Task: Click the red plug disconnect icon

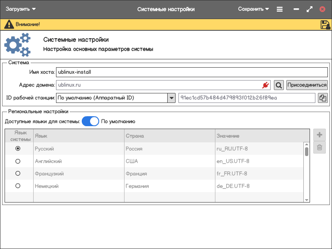Action: tap(266, 85)
